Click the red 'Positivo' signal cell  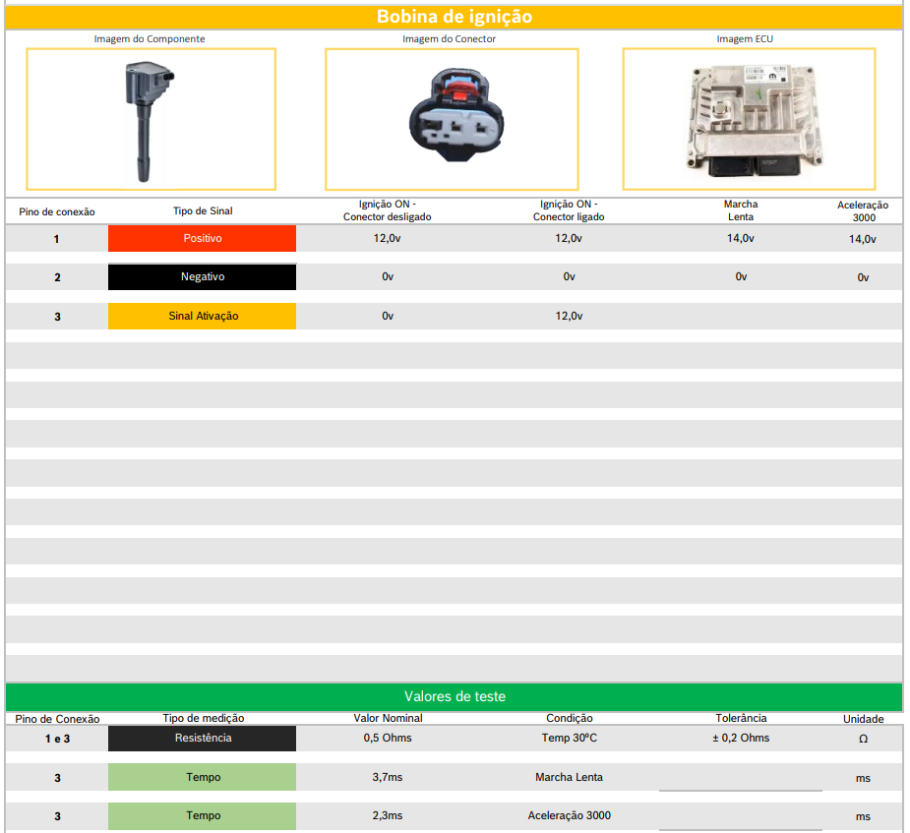[202, 238]
